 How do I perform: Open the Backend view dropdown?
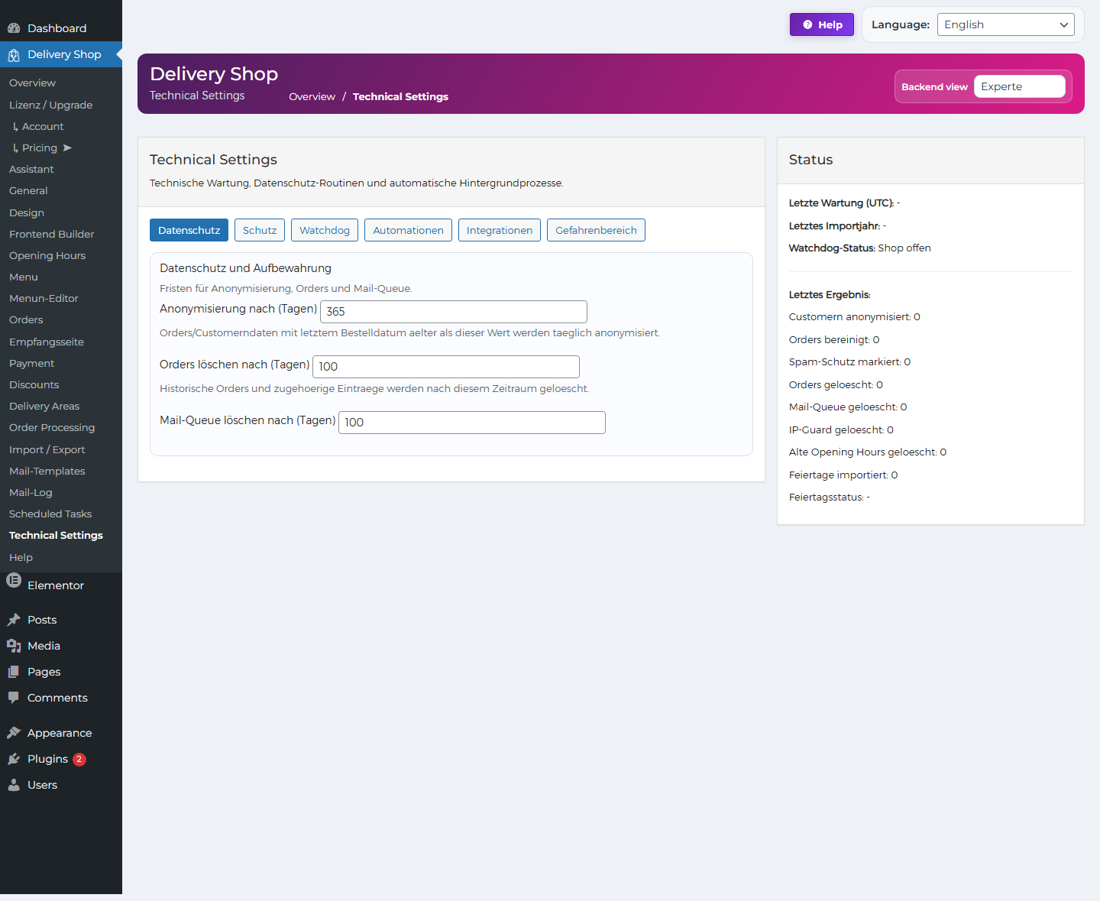click(1019, 86)
